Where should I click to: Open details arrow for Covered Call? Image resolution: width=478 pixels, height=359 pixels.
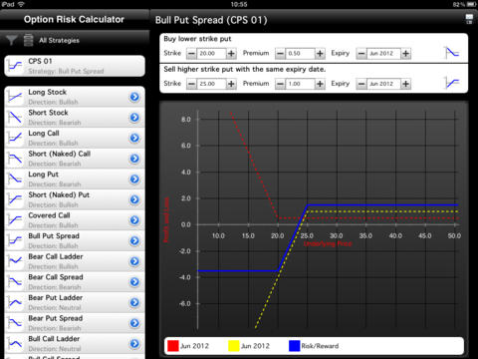[x=134, y=220]
